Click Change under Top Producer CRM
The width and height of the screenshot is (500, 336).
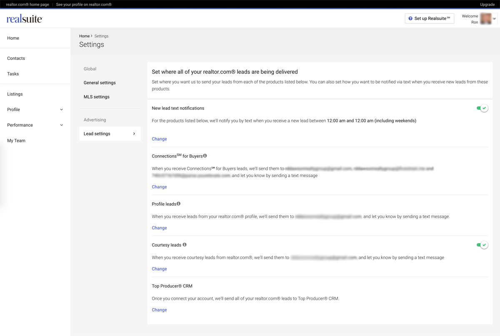(159, 310)
